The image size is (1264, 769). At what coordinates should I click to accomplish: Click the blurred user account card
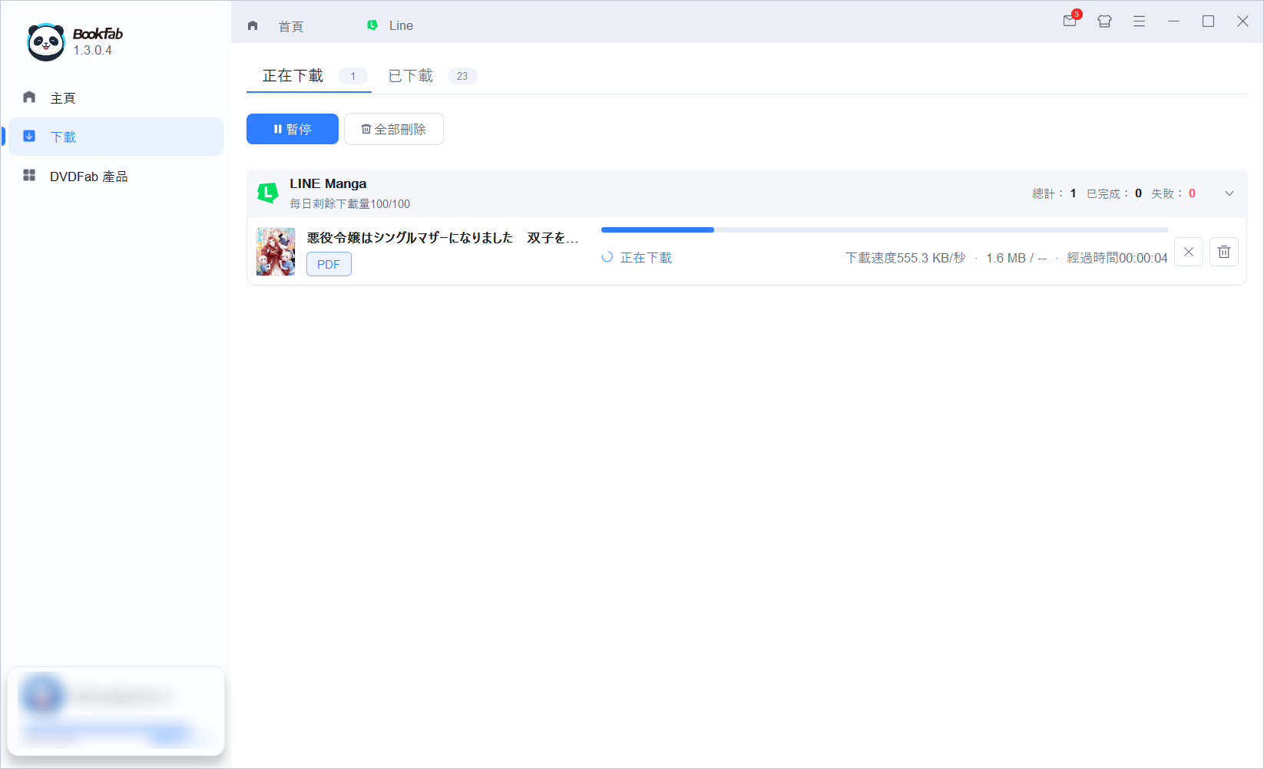(116, 711)
